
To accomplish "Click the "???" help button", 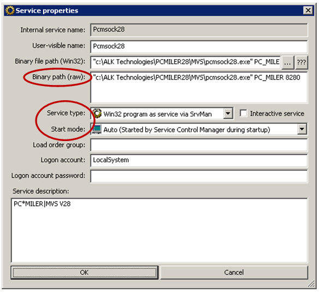I will (x=301, y=62).
